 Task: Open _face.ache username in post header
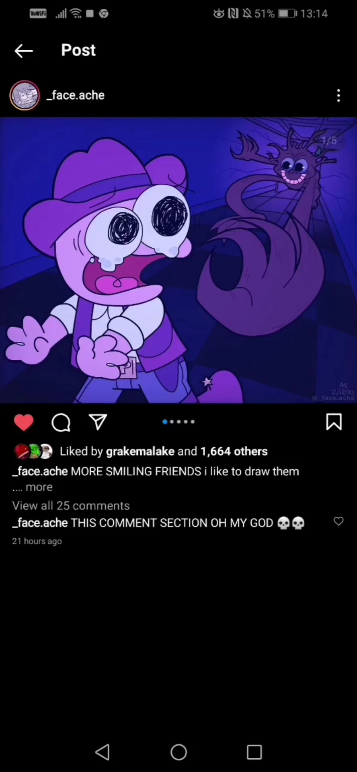click(76, 95)
